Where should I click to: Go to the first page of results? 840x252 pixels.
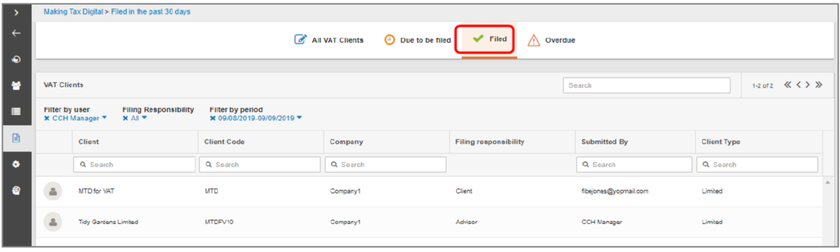tap(788, 85)
